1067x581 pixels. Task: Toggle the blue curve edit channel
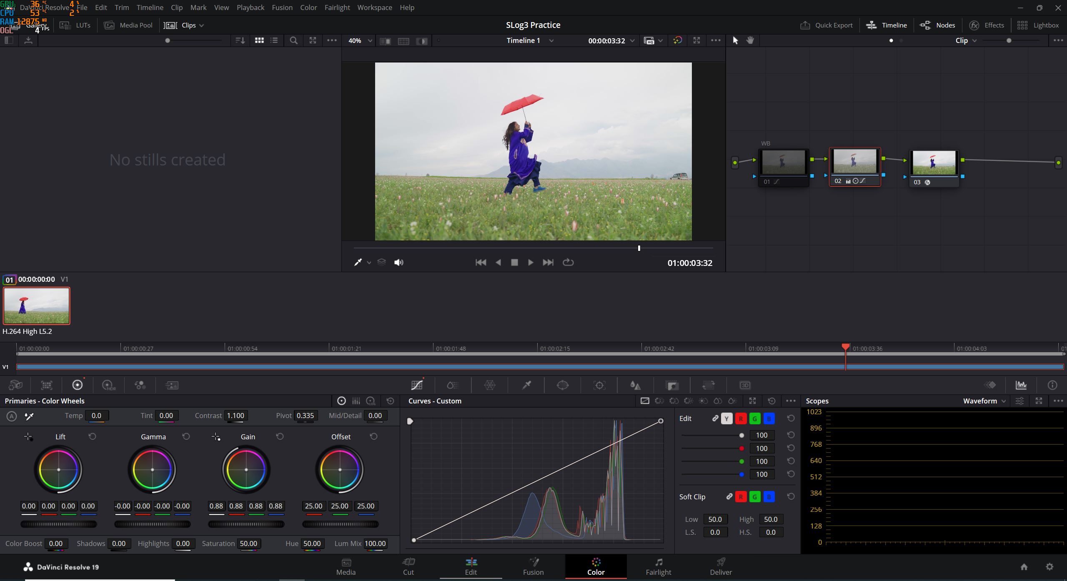coord(769,418)
